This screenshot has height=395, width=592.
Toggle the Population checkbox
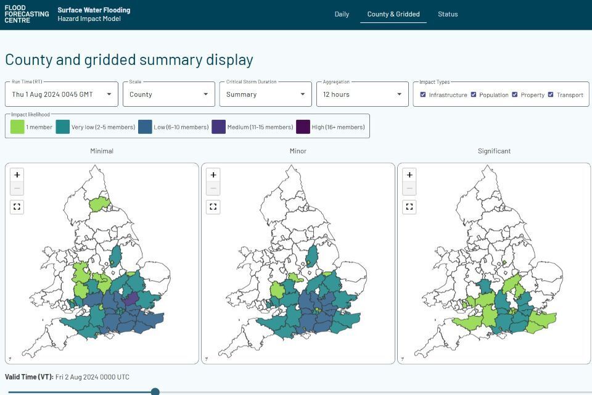pyautogui.click(x=474, y=94)
